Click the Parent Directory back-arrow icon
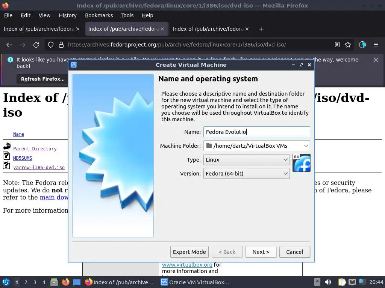 point(7,146)
